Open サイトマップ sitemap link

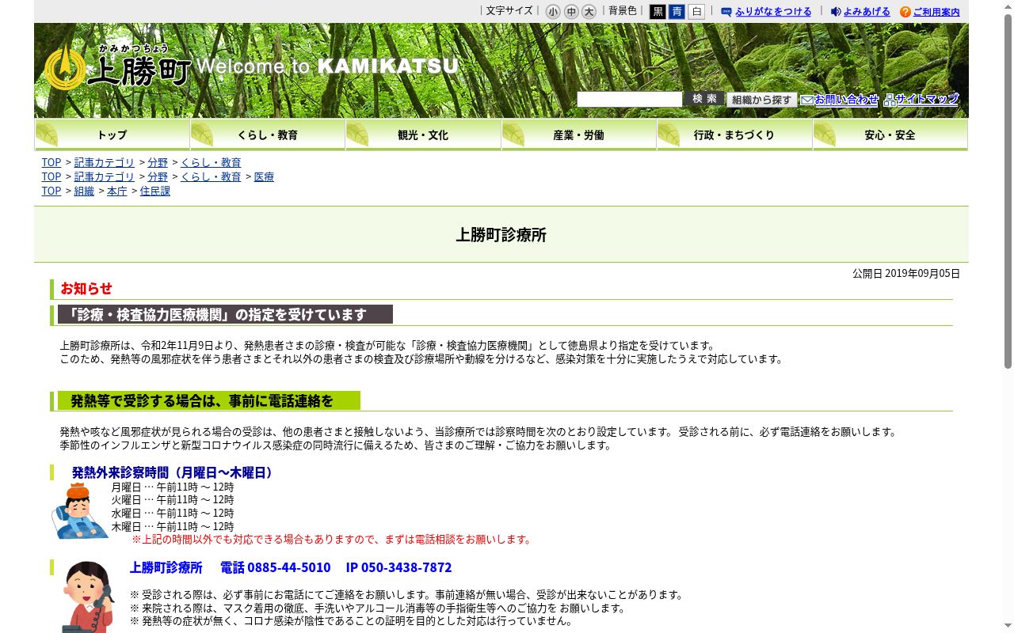pyautogui.click(x=921, y=100)
